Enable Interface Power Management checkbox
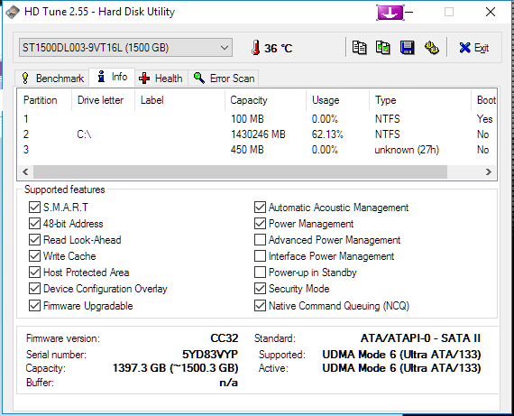The width and height of the screenshot is (514, 416). (260, 256)
